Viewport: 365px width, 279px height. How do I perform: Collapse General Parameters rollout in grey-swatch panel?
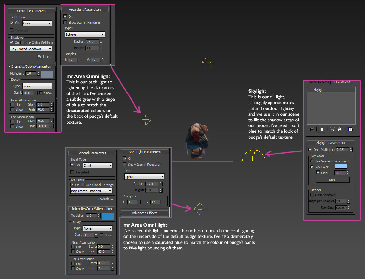coord(31,11)
